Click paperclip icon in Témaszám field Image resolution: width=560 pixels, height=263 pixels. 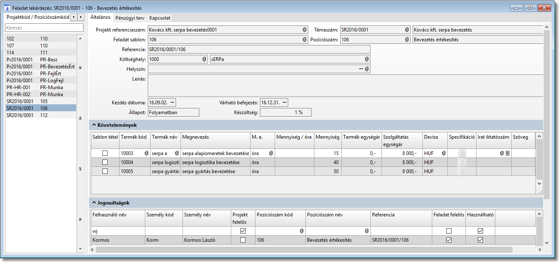pos(407,30)
